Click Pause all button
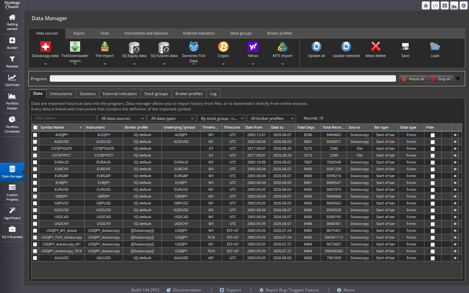This screenshot has height=293, width=469. tap(413, 79)
